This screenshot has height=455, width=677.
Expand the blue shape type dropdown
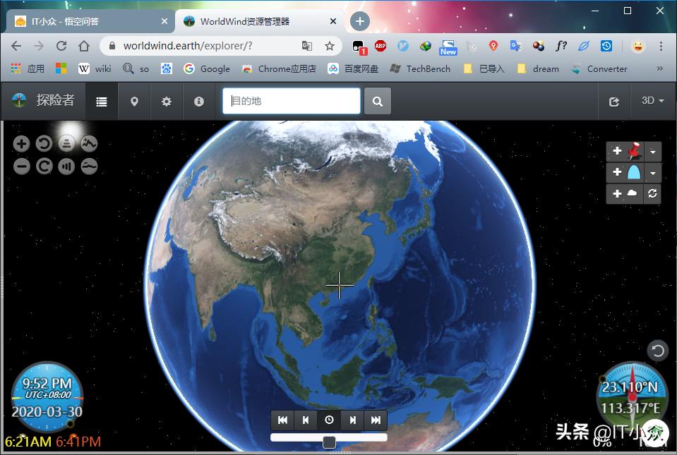point(653,173)
